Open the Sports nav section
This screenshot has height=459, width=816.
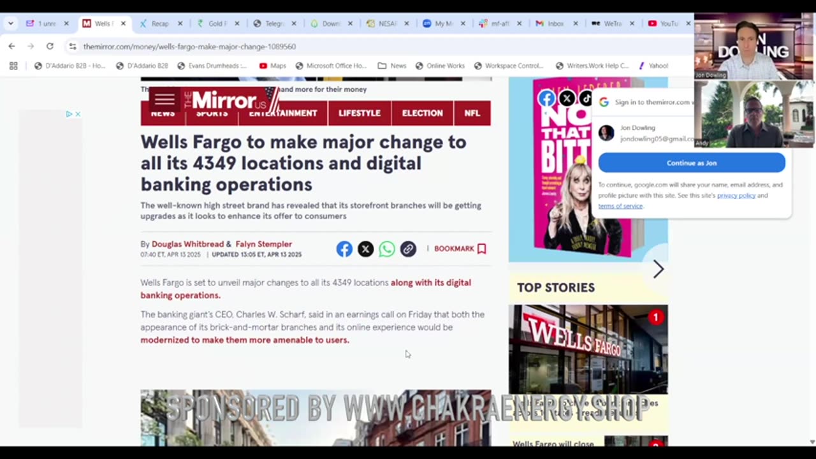tap(212, 115)
